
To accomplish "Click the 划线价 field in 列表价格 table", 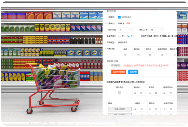I will tap(138, 55).
